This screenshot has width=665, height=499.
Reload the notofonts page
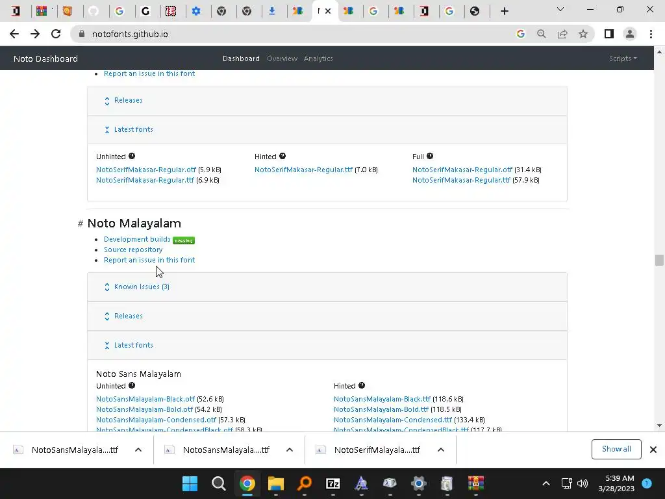tap(56, 34)
